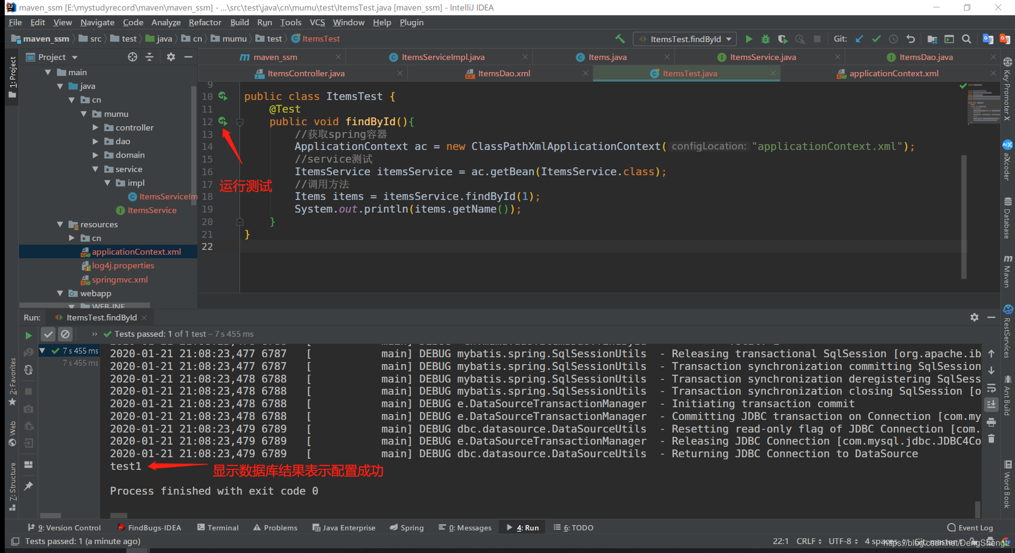The image size is (1015, 553).
Task: Run with Coverage using the shield icon
Action: coord(782,39)
